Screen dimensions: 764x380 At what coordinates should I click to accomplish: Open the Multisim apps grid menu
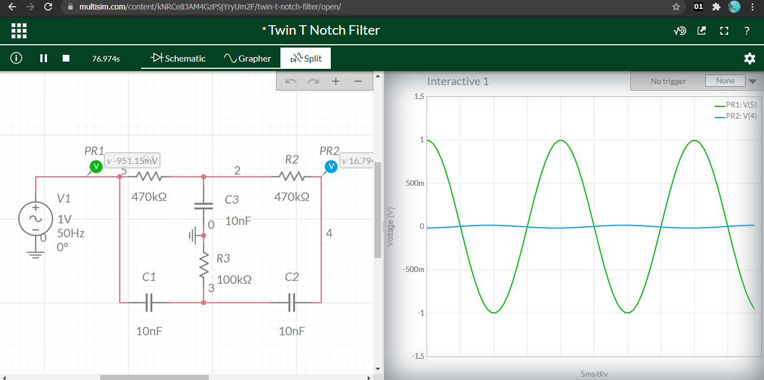(x=19, y=30)
